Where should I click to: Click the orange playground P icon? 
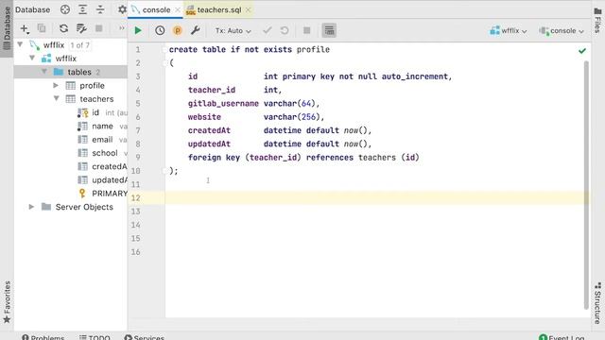[178, 30]
